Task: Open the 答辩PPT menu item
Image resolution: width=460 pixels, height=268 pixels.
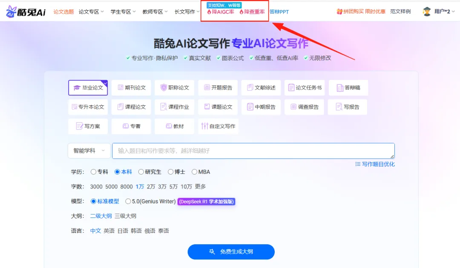Action: 279,12
